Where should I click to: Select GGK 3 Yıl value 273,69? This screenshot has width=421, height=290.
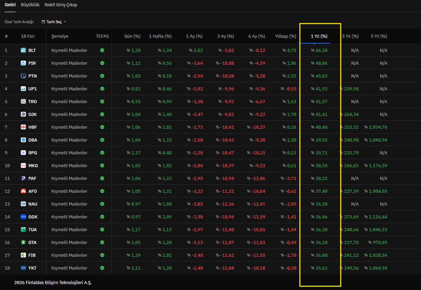349,217
